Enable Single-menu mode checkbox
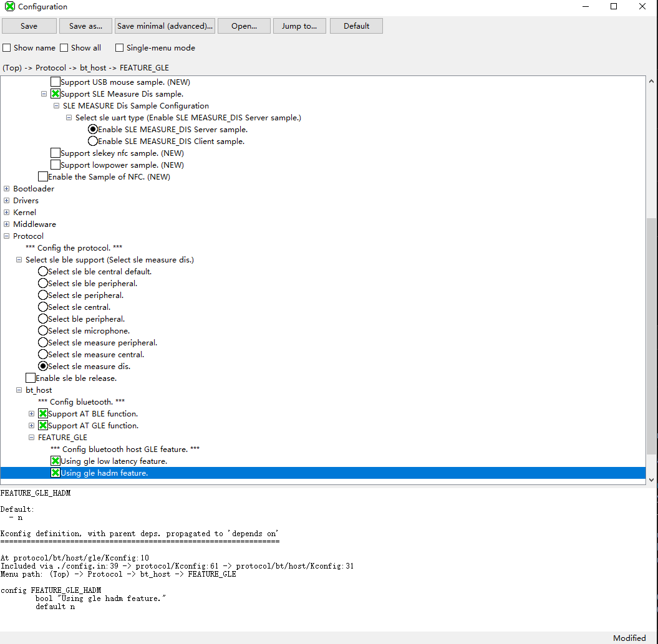The image size is (658, 644). click(120, 48)
